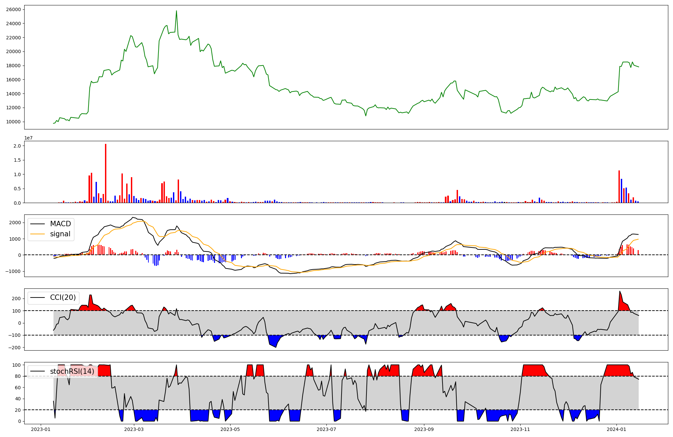Click the stochRSI(14) legend entry
The image size is (673, 437).
[72, 371]
